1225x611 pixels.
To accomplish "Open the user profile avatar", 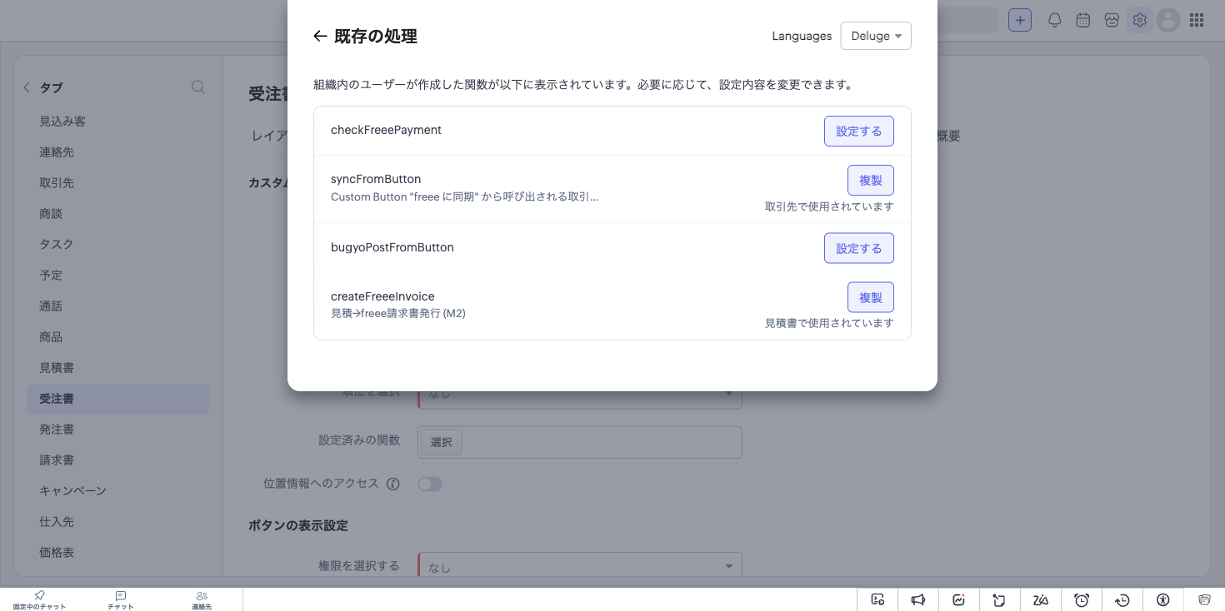I will point(1168,20).
